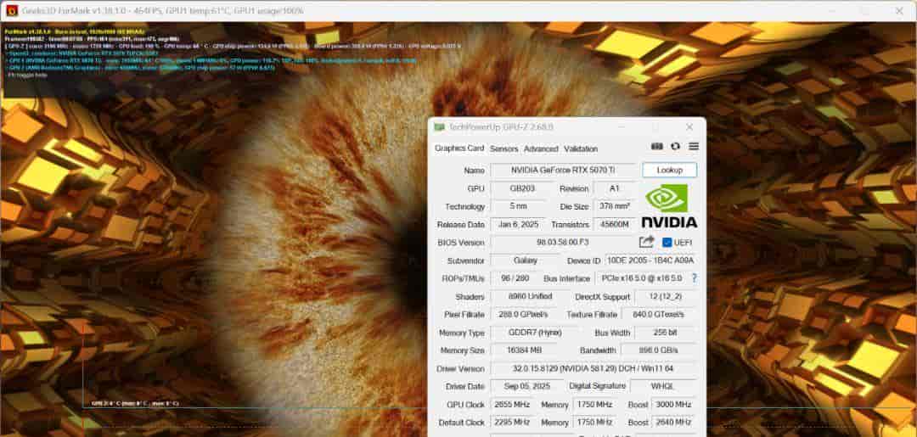Screen dimensions: 917x437
Task: Open the GPU-Z hamburger menu
Action: coord(694,147)
